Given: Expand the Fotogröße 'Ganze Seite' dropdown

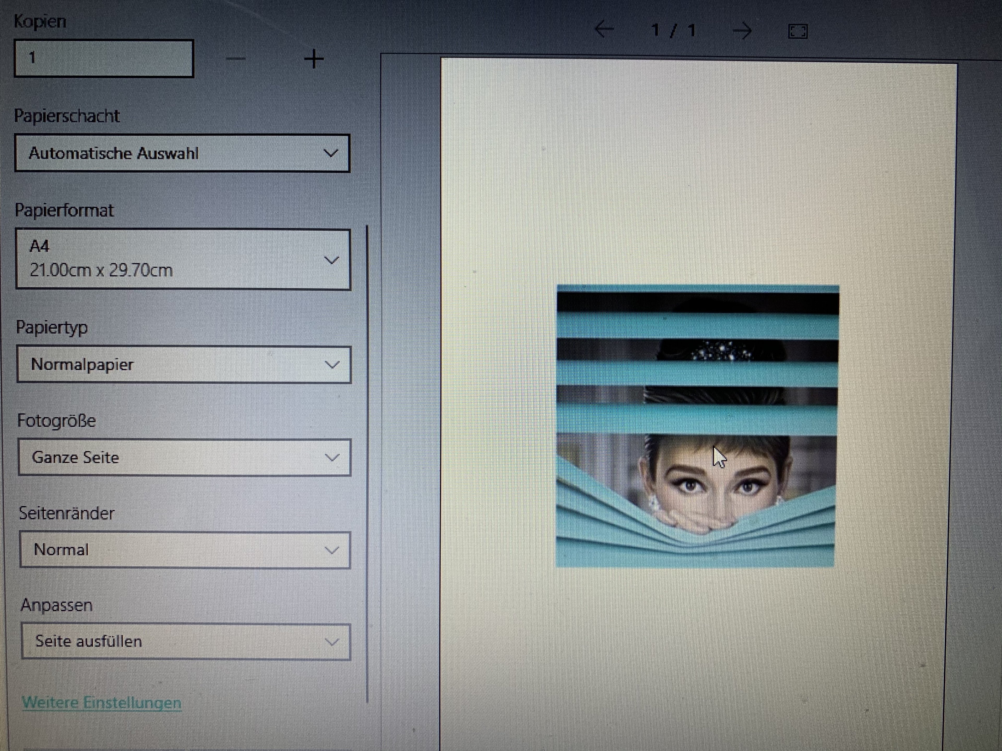Looking at the screenshot, I should [184, 458].
